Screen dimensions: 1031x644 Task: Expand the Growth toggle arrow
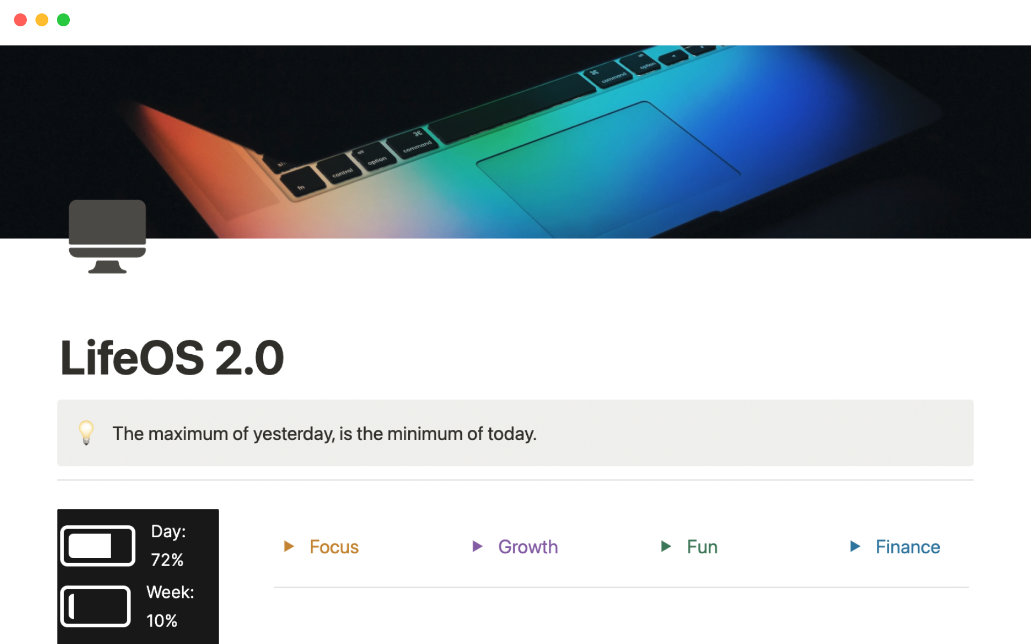point(477,546)
